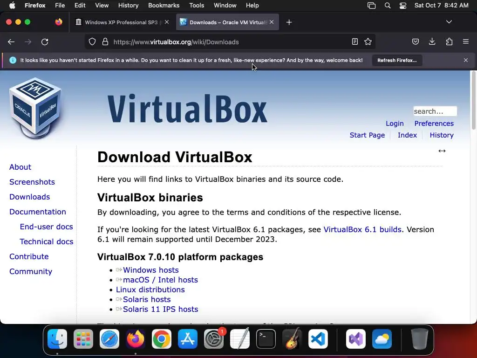Open Technical docs sidebar link
The width and height of the screenshot is (477, 358).
click(47, 242)
